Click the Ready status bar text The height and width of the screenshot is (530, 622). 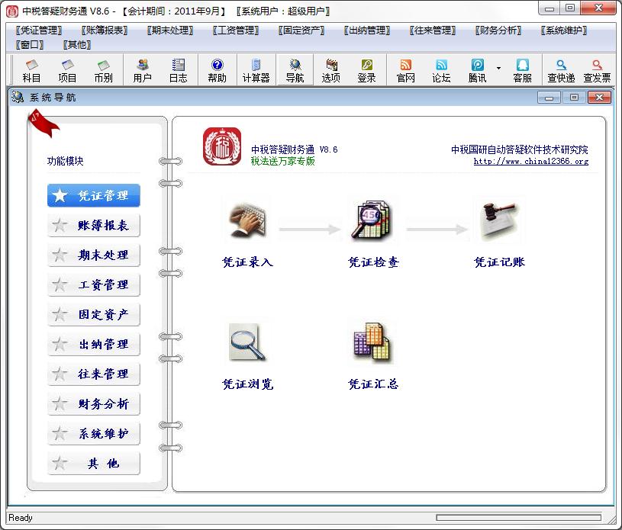click(x=21, y=518)
